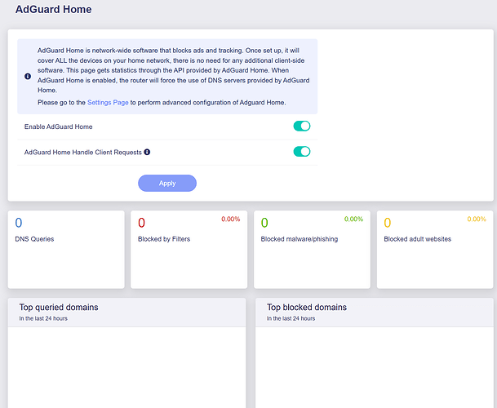Viewport: 497px width, 408px height.
Task: Select the DNS Queries label
Action: (x=33, y=239)
